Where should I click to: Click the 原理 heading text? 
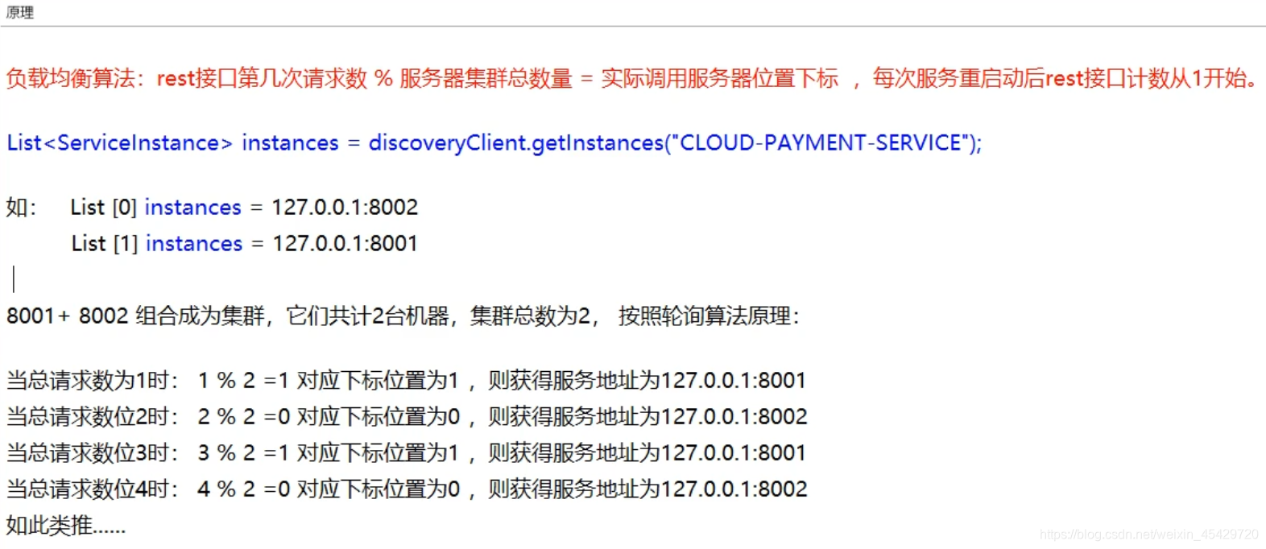(x=20, y=12)
